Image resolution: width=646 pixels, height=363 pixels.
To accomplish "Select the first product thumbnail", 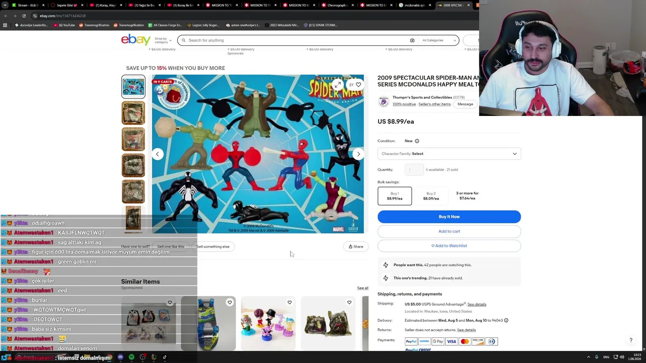I will pos(133,87).
